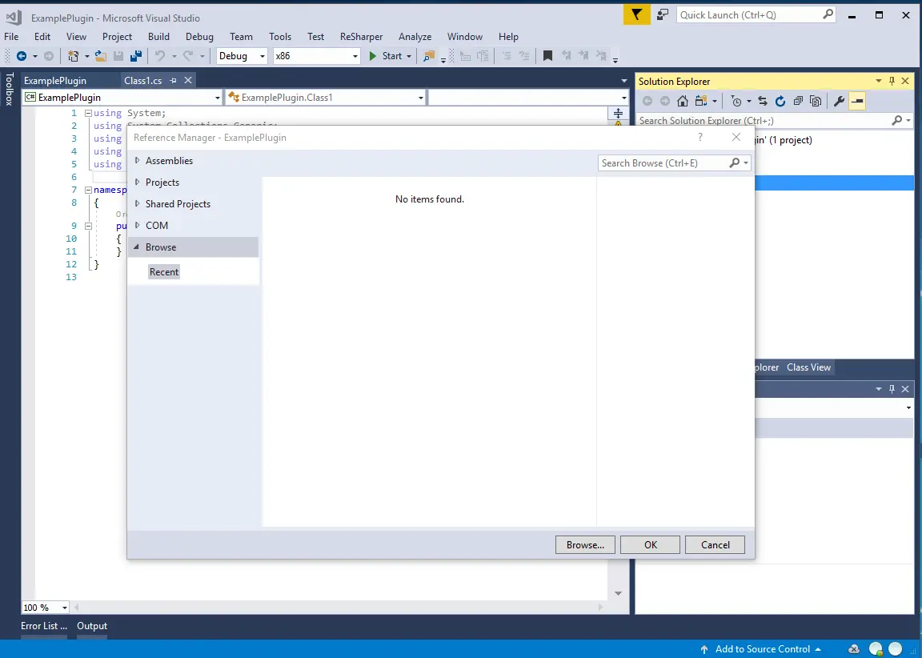
Task: Click the Navigate Backward toolbar arrow
Action: pos(21,56)
